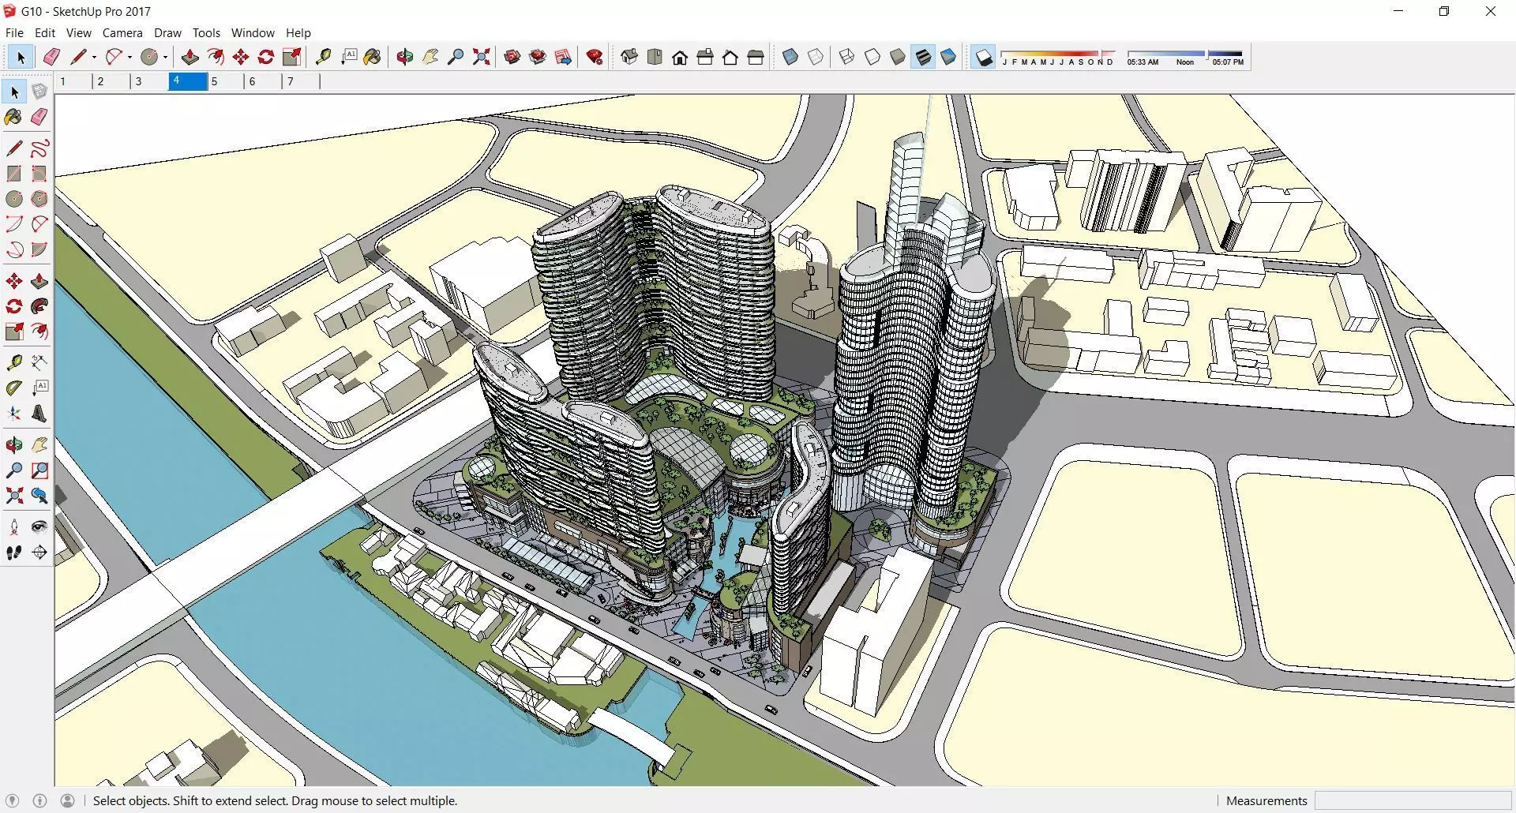1516x813 pixels.
Task: Select the Rotate tool in top toolbar
Action: coord(266,57)
